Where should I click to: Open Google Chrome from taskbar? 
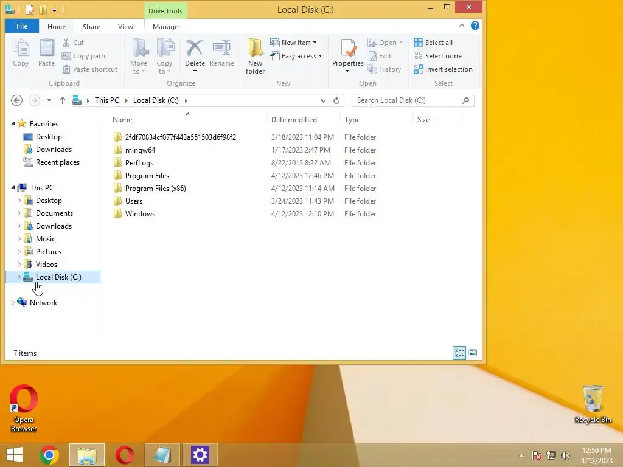[49, 455]
